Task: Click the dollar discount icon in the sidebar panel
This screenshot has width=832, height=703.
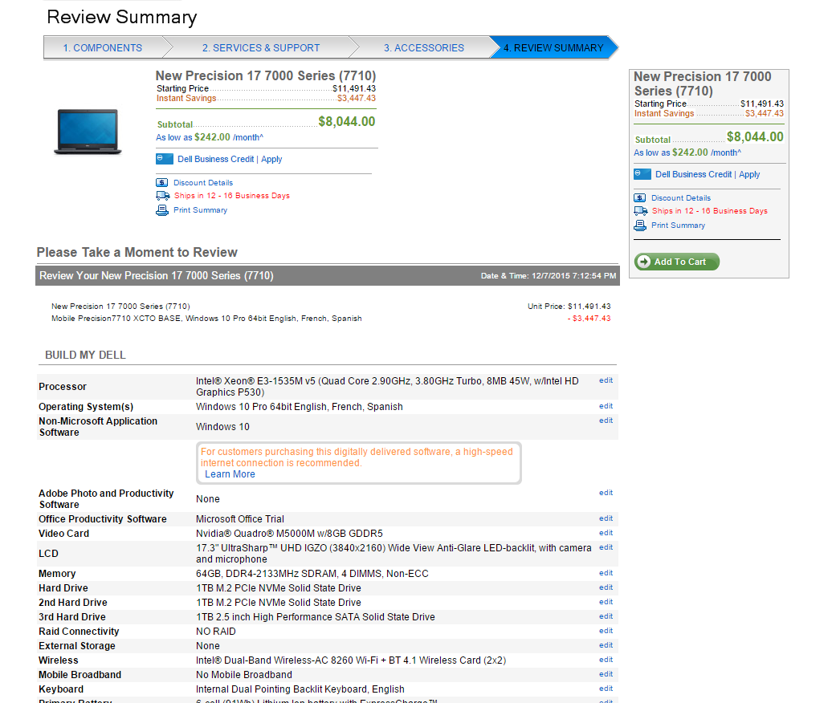Action: pos(640,197)
